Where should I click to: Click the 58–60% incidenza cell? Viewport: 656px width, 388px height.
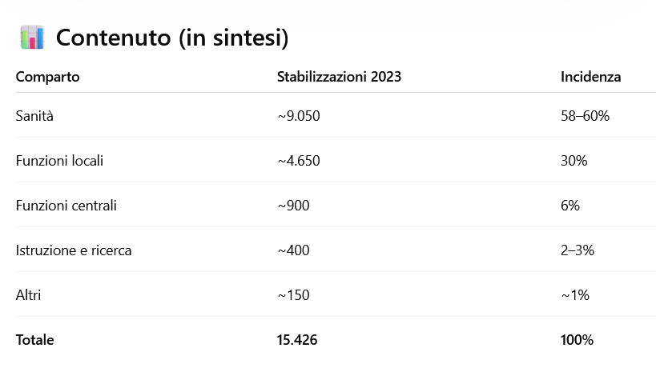pos(585,116)
